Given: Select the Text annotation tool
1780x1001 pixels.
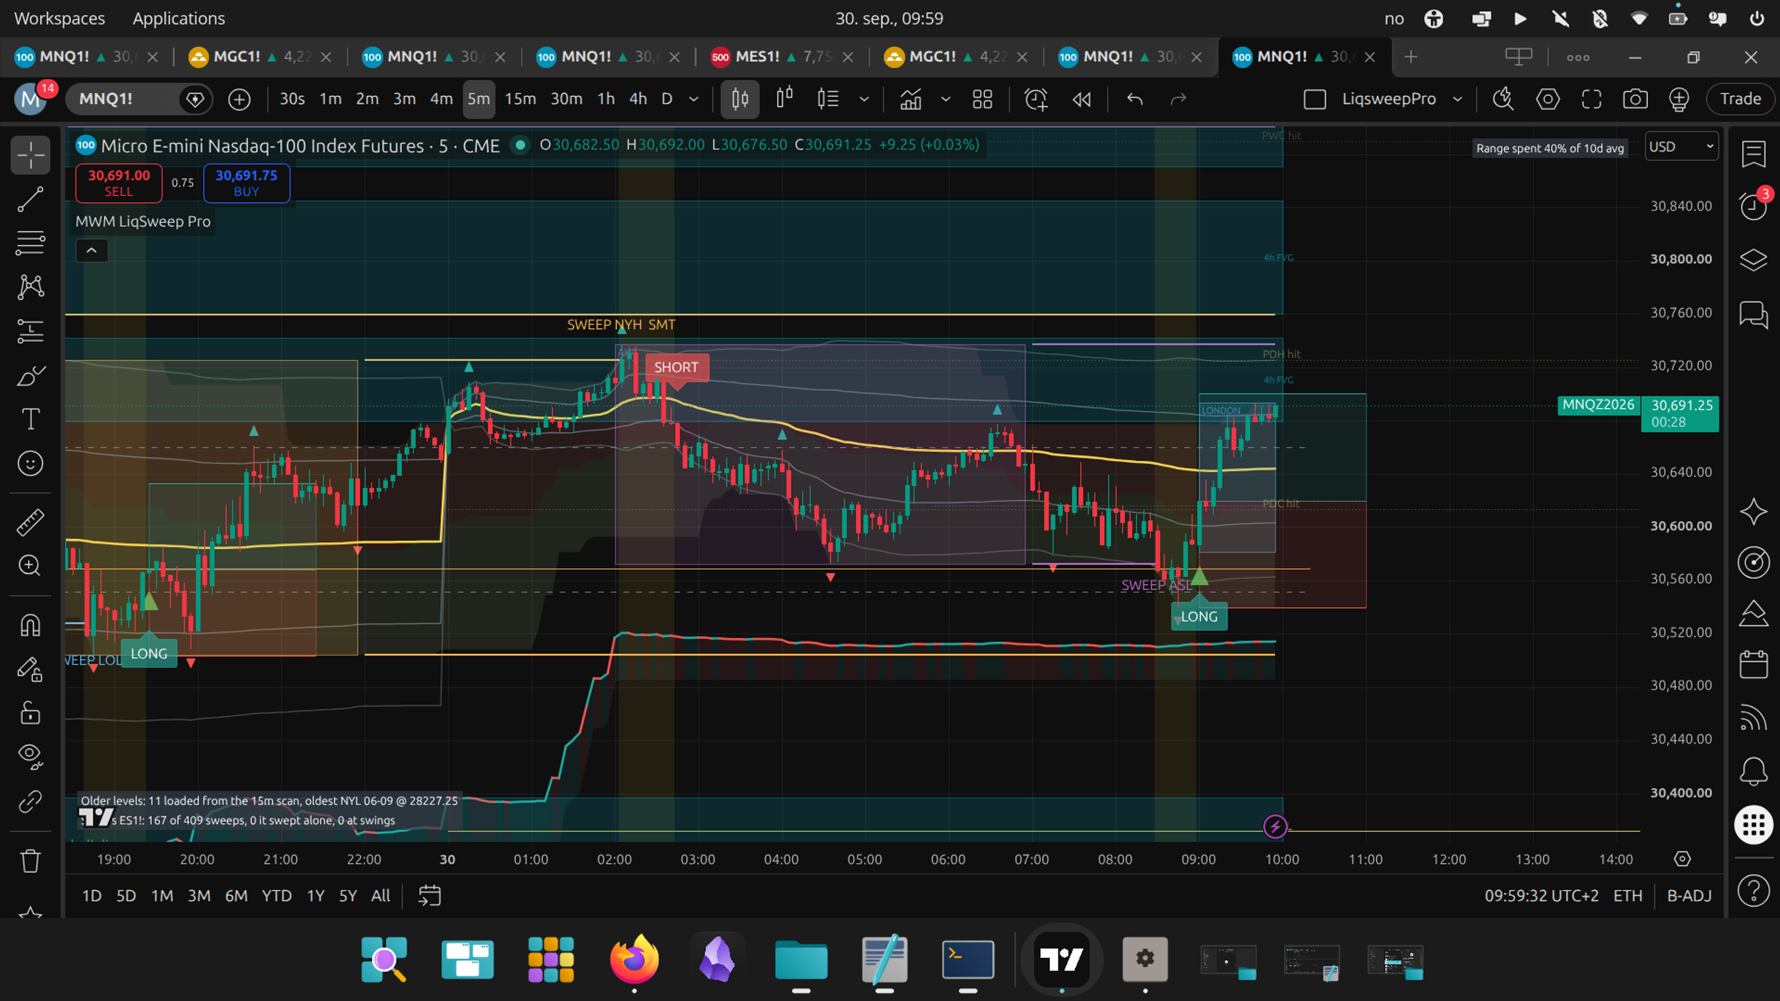Looking at the screenshot, I should coord(30,419).
